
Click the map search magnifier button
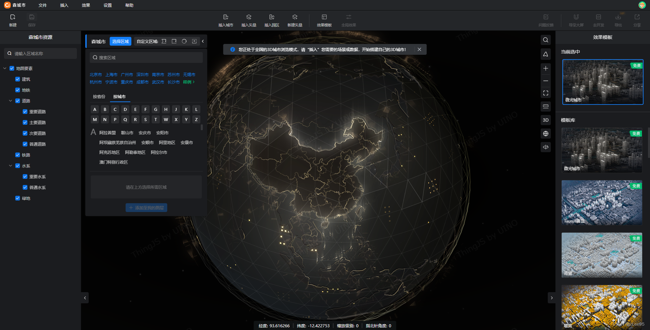(546, 40)
